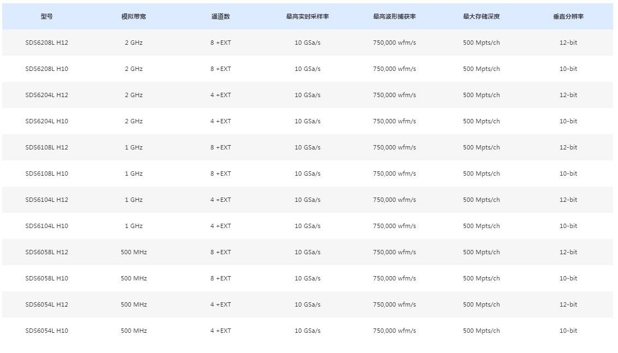Click 2 GHz bandwidth in SDS6204L H10 row
The width and height of the screenshot is (618, 353).
pyautogui.click(x=134, y=121)
